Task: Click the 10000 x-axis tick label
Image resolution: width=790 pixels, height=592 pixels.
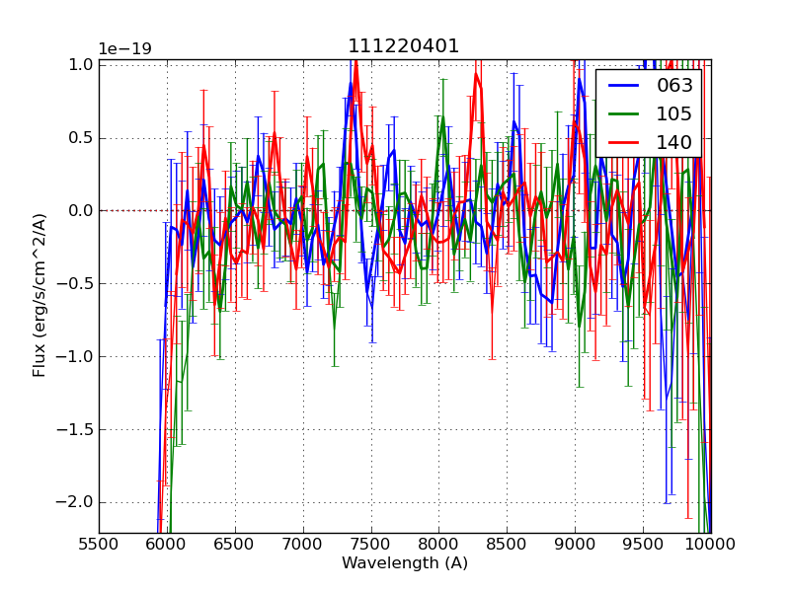Action: [711, 544]
